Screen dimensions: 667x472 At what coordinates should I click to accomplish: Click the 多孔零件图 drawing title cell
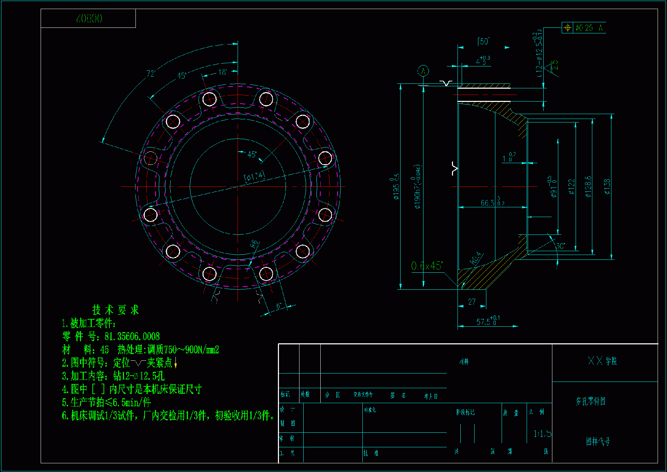click(x=591, y=401)
